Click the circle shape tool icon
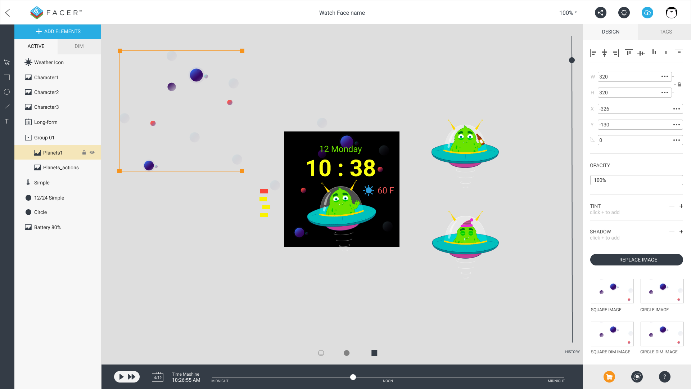691x389 pixels. coord(6,92)
